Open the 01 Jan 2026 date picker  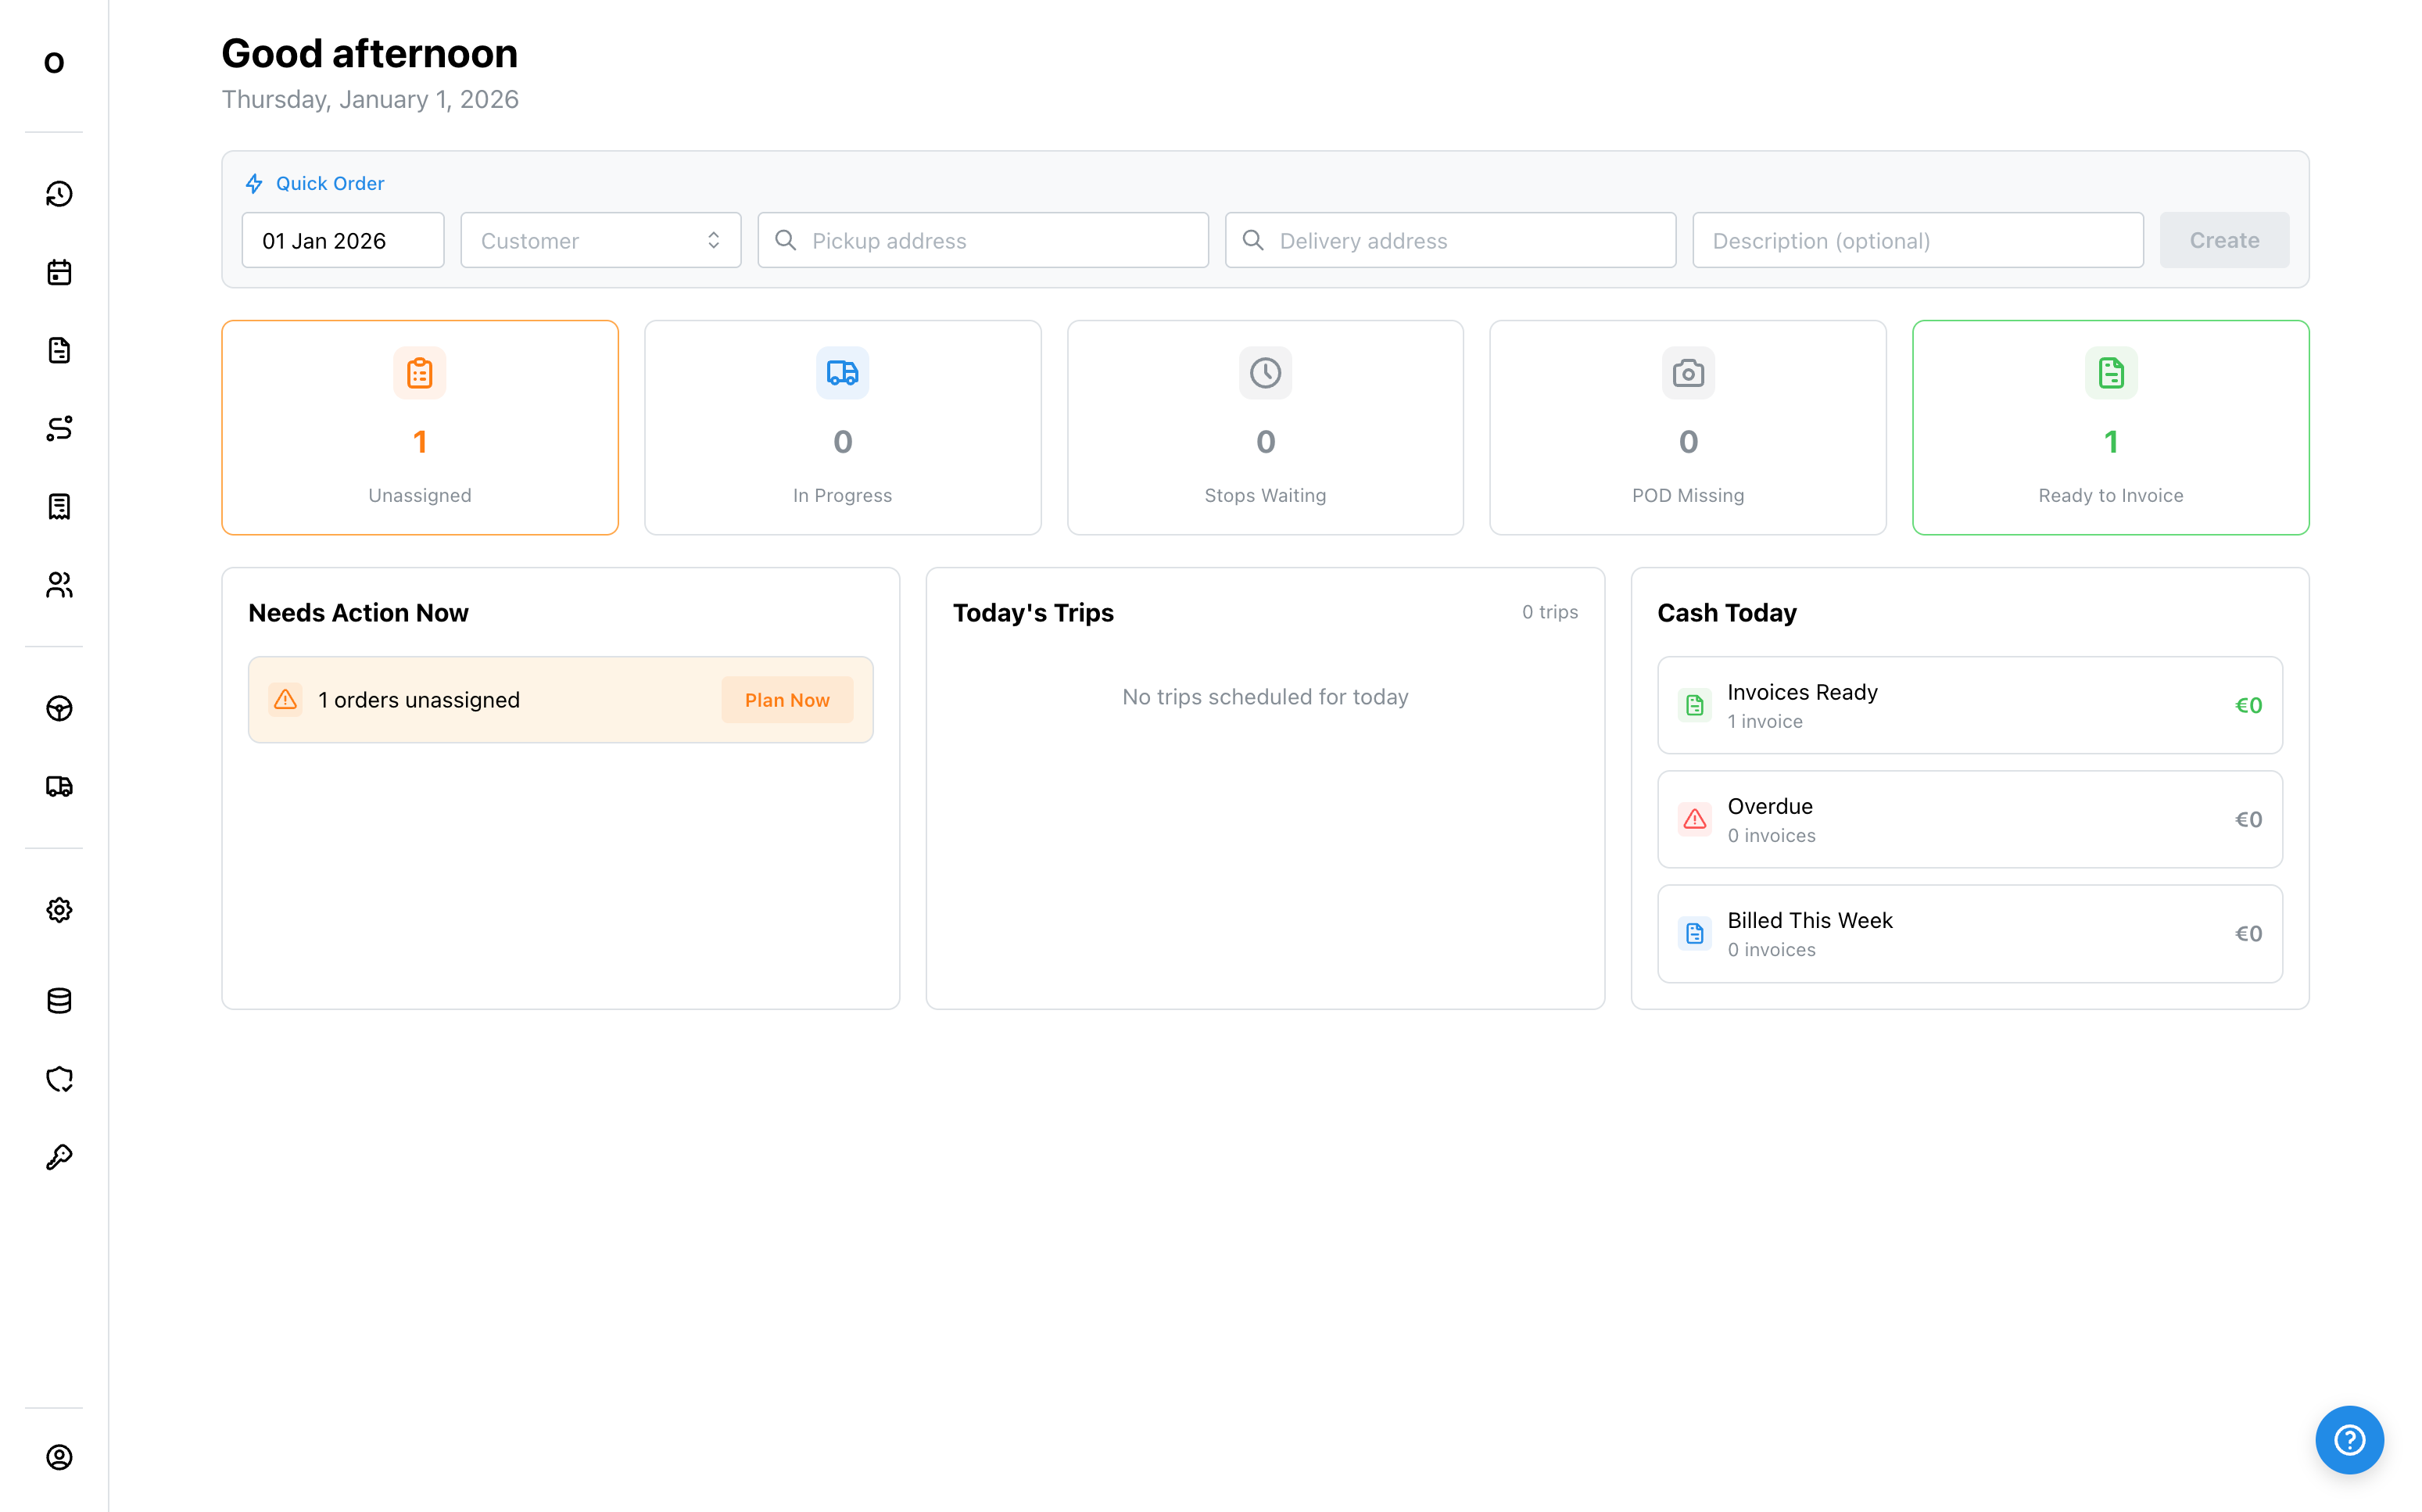342,240
